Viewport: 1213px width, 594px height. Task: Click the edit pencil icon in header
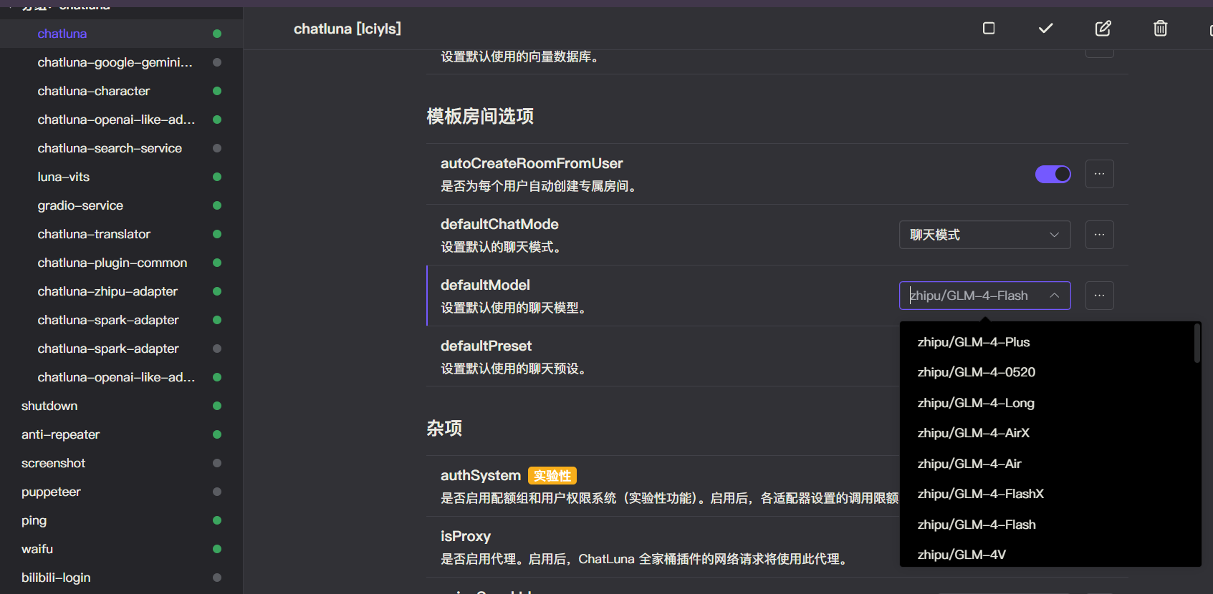click(x=1103, y=28)
